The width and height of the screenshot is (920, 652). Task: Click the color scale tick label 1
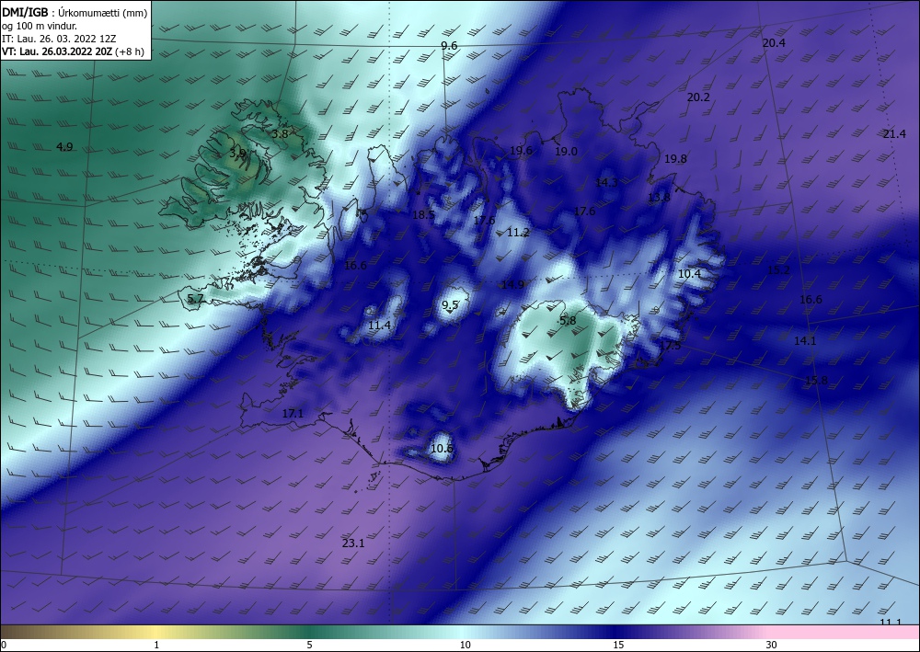click(x=156, y=645)
